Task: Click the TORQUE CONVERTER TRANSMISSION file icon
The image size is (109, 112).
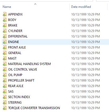Action: click(x=5, y=108)
